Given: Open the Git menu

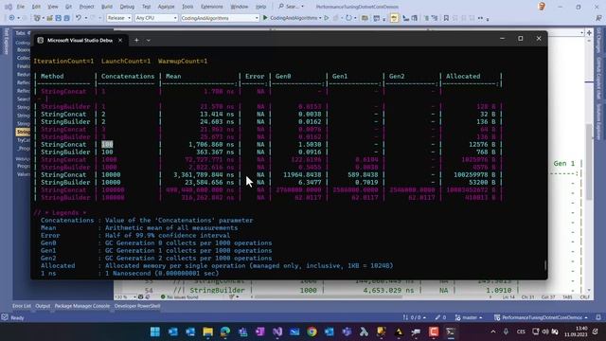Looking at the screenshot, I should coord(68,7).
